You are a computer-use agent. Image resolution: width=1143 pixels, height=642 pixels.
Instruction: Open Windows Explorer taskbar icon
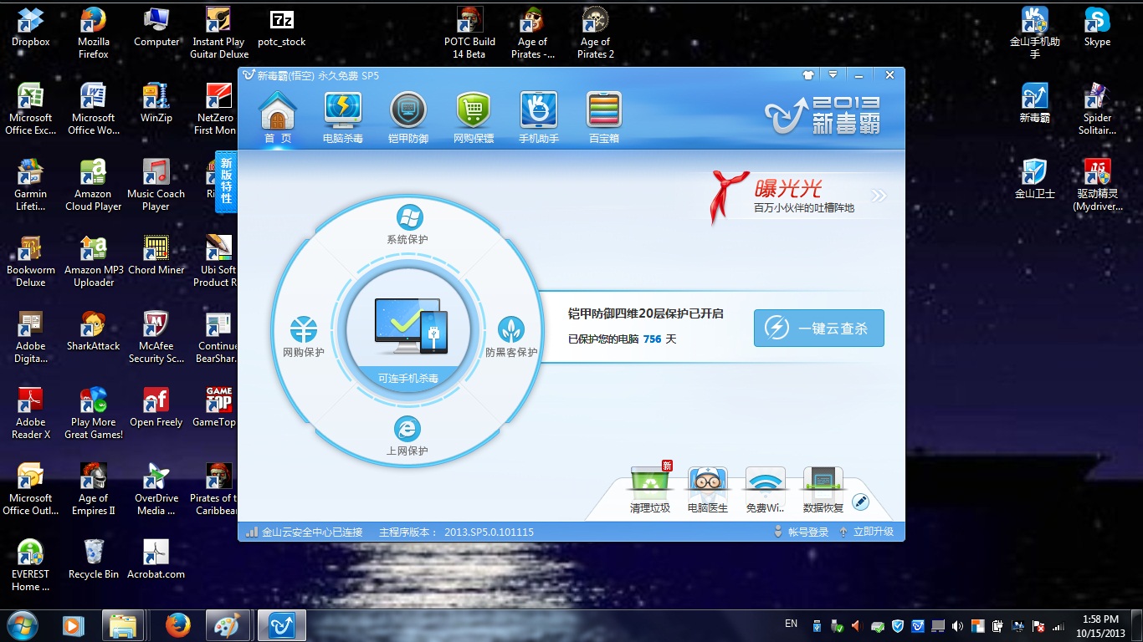tap(123, 625)
